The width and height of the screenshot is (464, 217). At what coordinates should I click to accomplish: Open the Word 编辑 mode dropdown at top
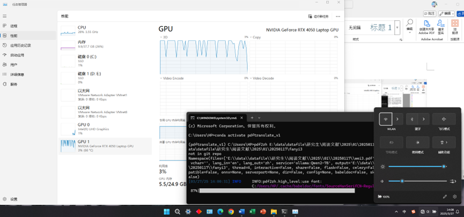[x=446, y=13]
